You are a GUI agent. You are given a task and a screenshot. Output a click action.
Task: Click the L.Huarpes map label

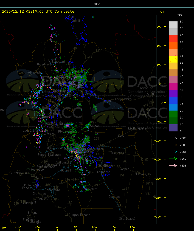[122, 169]
